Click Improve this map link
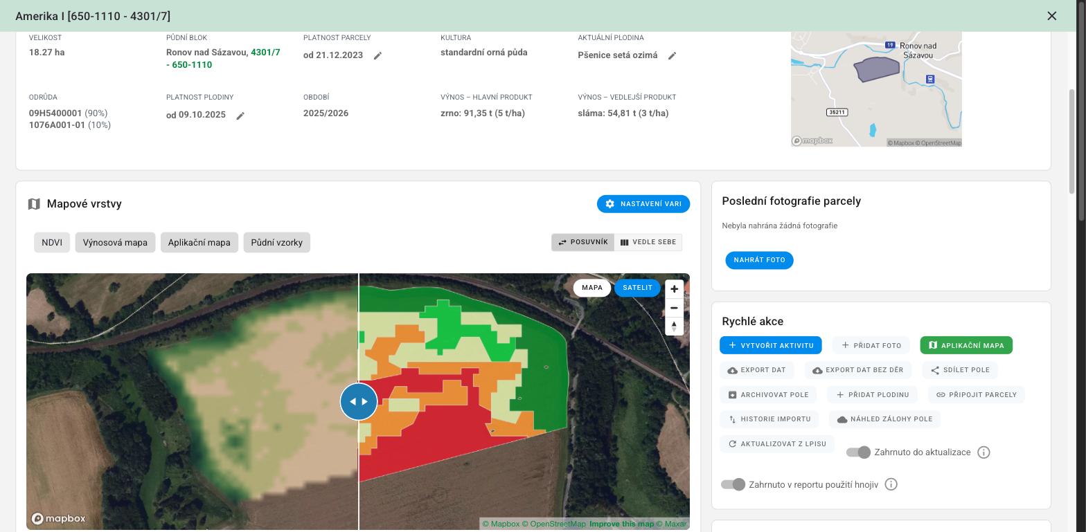Screen dimensions: 1086x532 [621, 524]
